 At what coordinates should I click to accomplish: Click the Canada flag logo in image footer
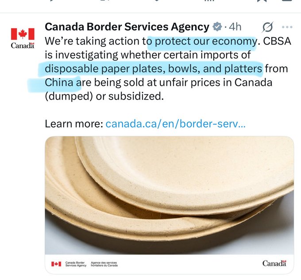coord(56,264)
